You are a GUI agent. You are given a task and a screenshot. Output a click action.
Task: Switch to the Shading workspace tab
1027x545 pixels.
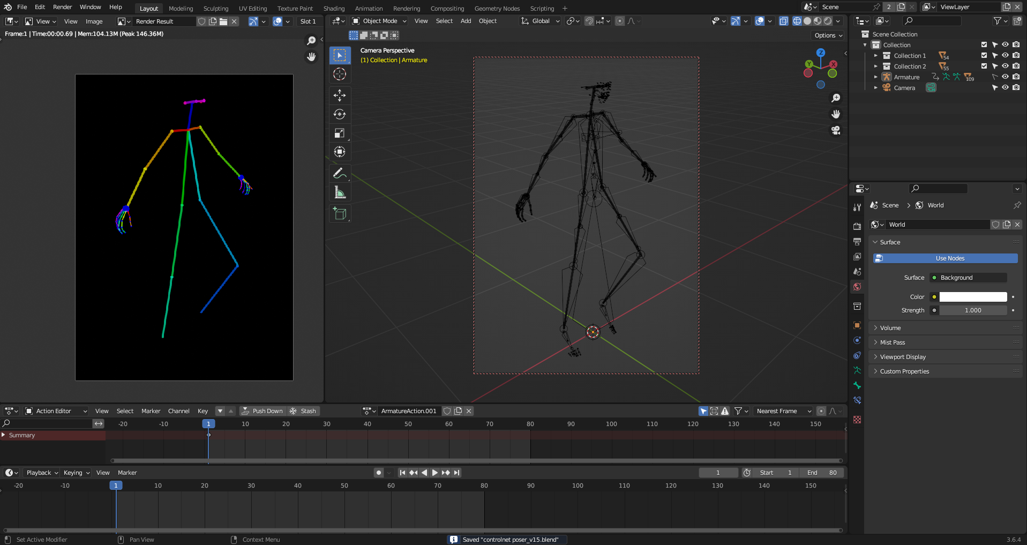(x=334, y=9)
